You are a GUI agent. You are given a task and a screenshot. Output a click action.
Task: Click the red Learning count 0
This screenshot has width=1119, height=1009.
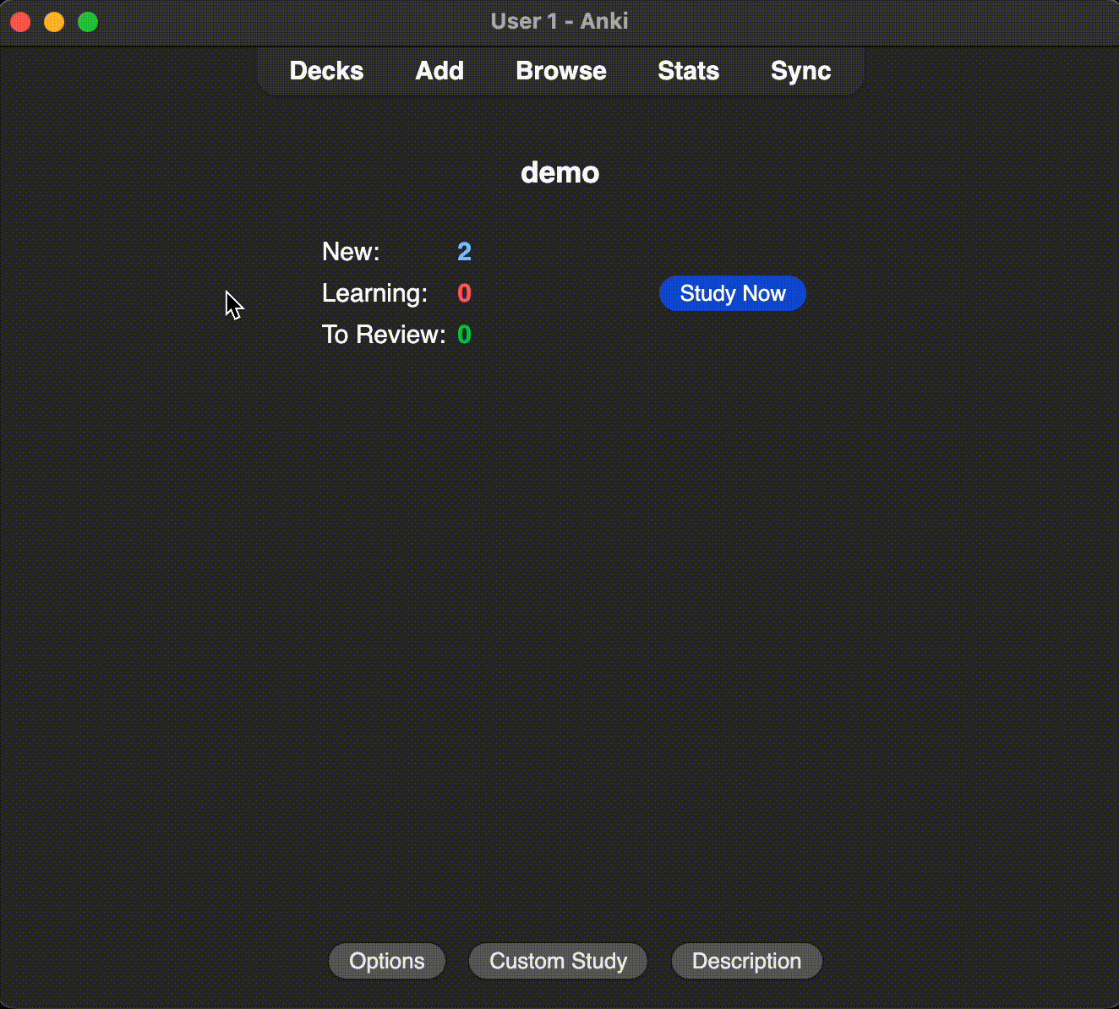[x=464, y=293]
